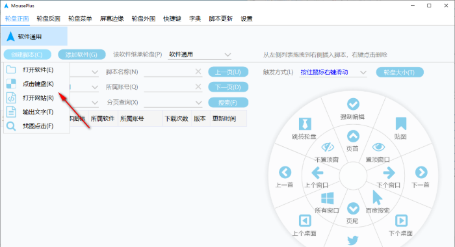Sort by the 更新时间 column header
The width and height of the screenshot is (455, 247).
228,118
